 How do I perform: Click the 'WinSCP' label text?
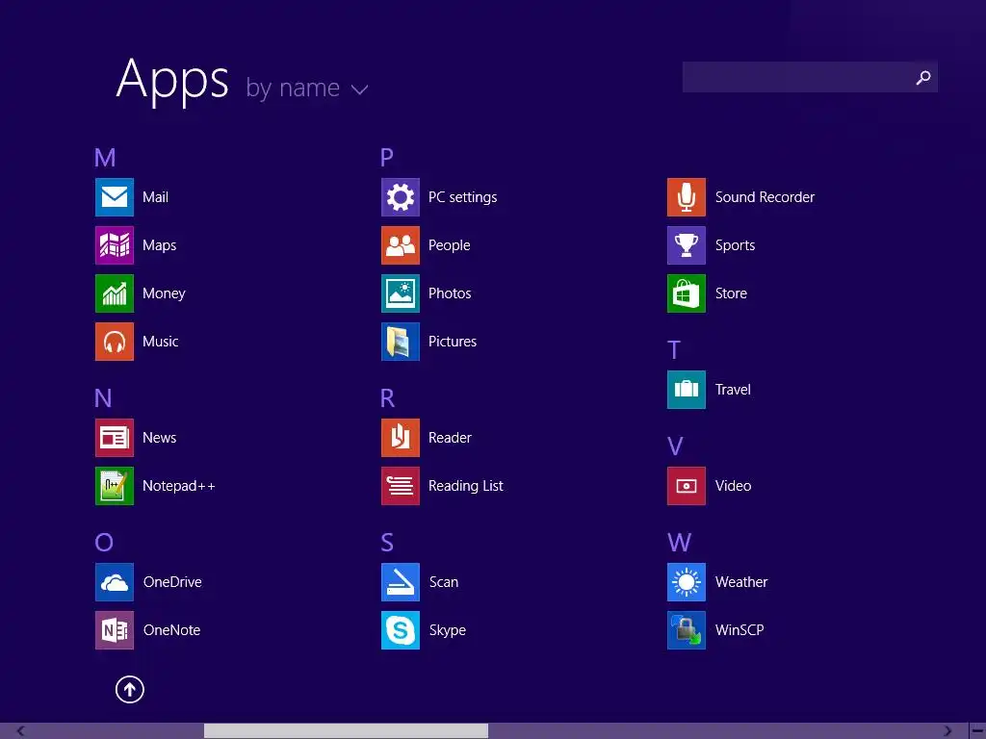click(739, 630)
